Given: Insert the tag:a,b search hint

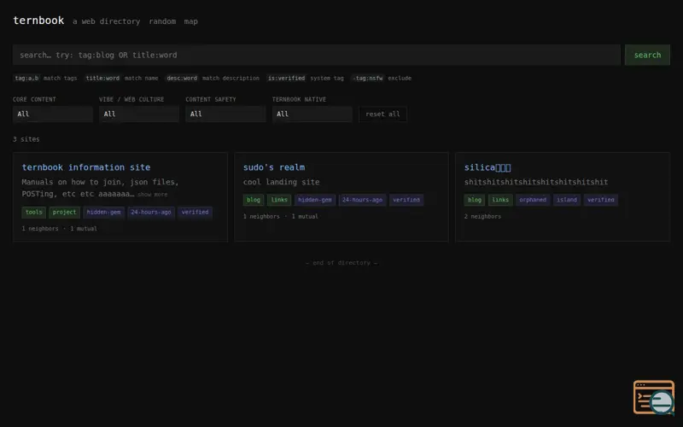Looking at the screenshot, I should pos(26,79).
